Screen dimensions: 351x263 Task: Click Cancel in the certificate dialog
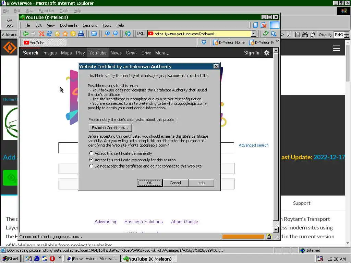click(x=175, y=183)
